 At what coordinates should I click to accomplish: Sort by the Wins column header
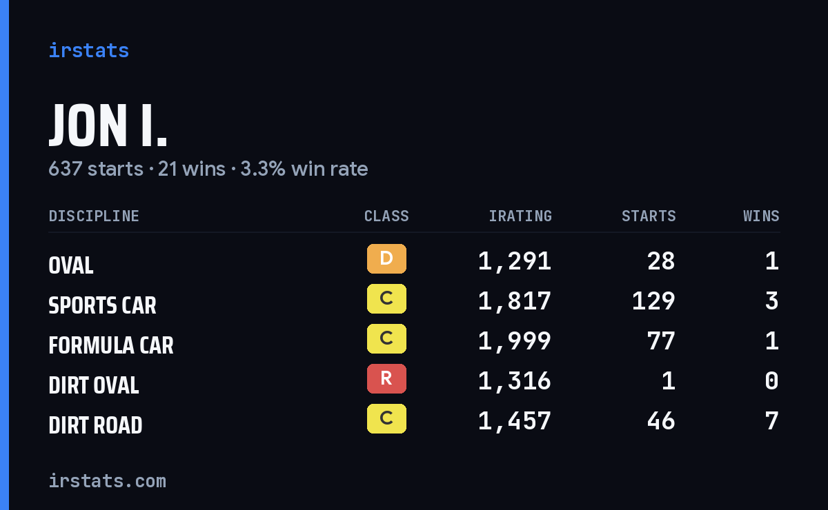761,216
